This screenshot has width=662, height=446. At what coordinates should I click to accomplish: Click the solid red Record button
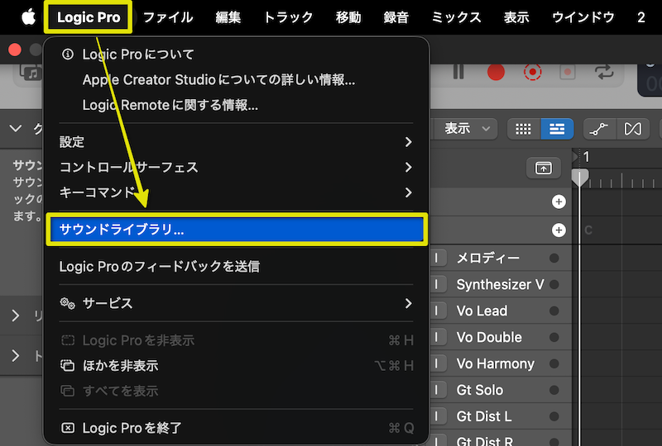(496, 72)
